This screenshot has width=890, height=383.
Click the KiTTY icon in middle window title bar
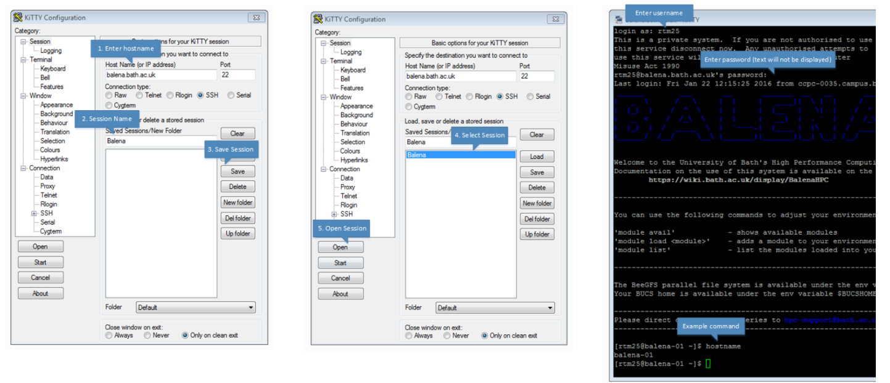pos(318,19)
